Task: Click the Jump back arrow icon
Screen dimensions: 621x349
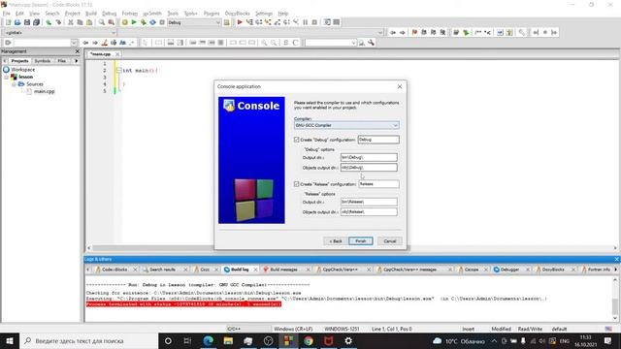Action: pos(393,32)
